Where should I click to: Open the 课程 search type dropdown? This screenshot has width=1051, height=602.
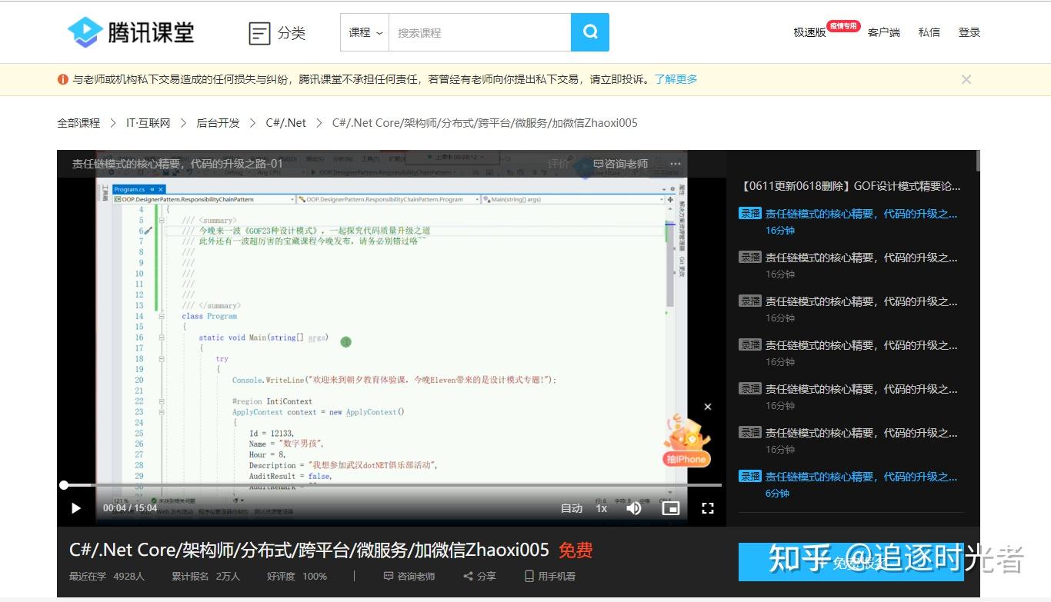tap(363, 32)
